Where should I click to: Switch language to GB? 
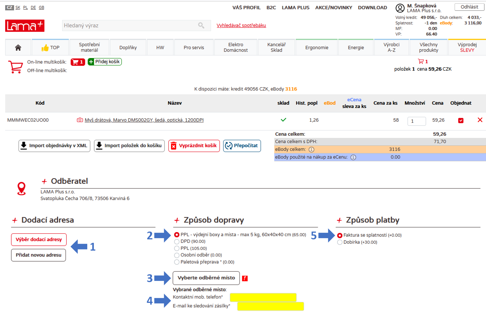pyautogui.click(x=42, y=8)
